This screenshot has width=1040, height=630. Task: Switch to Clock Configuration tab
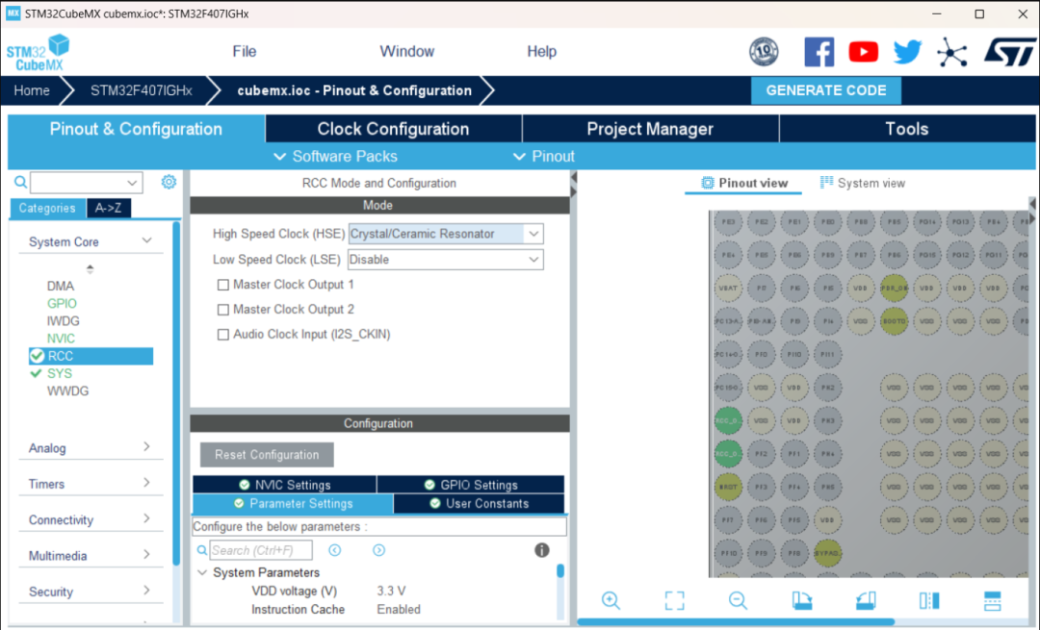coord(393,129)
